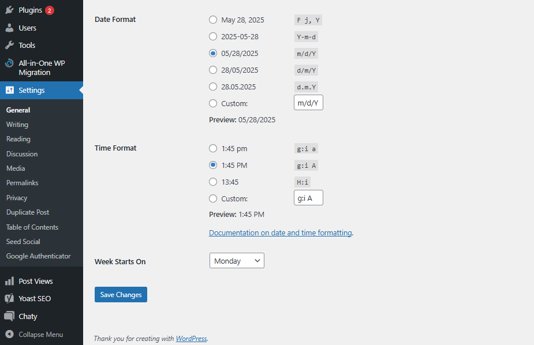Click the Post Views bar chart icon
This screenshot has height=345, width=534.
[x=9, y=282]
